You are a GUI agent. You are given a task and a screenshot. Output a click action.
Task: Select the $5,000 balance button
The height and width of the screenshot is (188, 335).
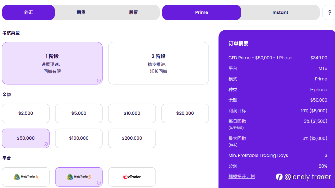(x=79, y=113)
